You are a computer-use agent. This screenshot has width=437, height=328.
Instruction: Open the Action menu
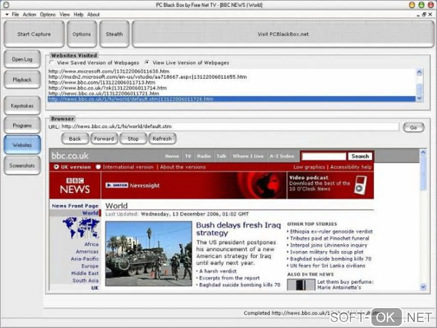(30, 15)
